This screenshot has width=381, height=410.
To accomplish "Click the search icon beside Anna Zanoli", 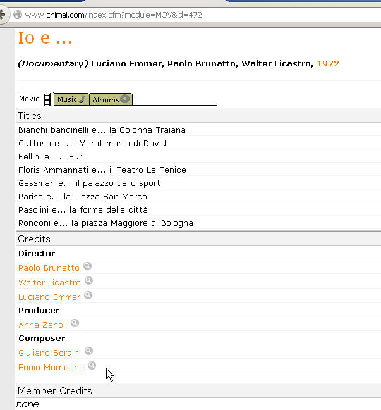I will click(x=75, y=323).
